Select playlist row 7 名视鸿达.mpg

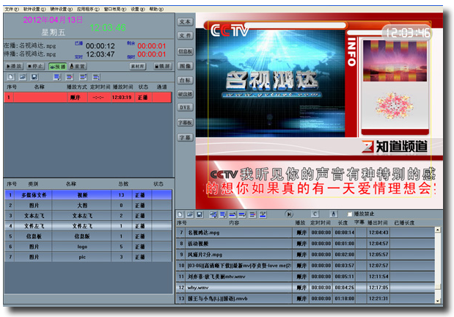pyautogui.click(x=305, y=233)
